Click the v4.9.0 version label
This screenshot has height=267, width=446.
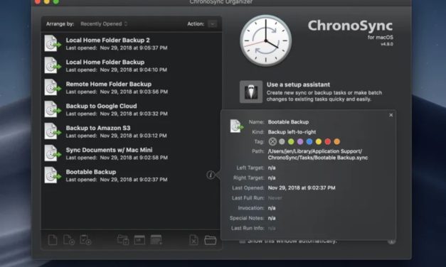387,44
